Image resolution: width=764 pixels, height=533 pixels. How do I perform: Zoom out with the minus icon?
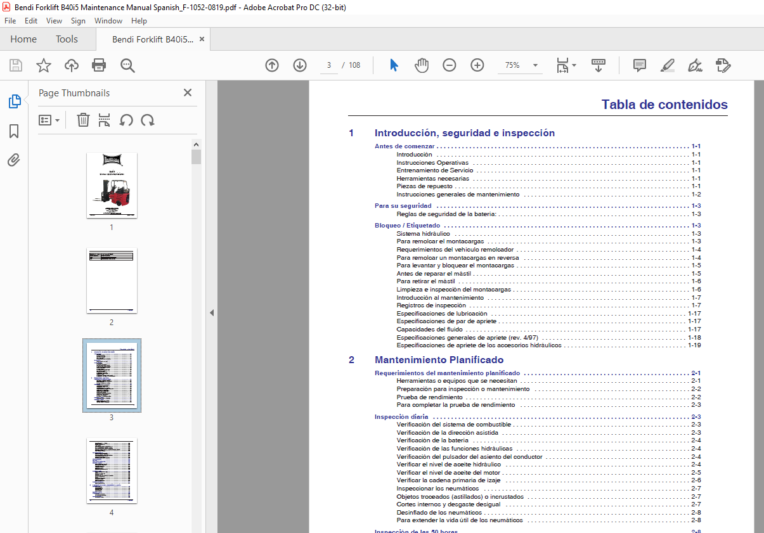point(450,65)
